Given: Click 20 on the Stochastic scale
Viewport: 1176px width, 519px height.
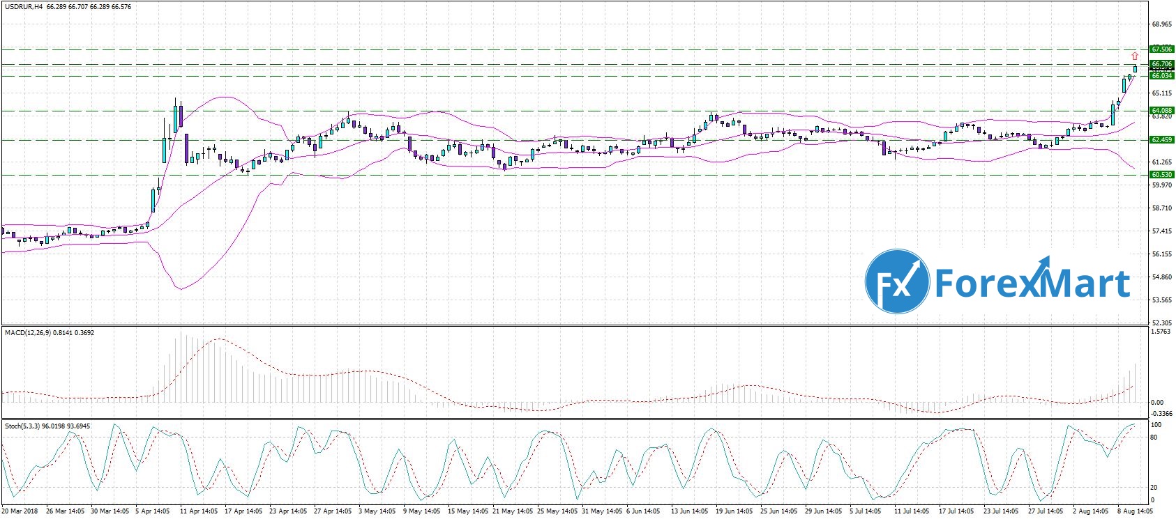Looking at the screenshot, I should pyautogui.click(x=1154, y=488).
